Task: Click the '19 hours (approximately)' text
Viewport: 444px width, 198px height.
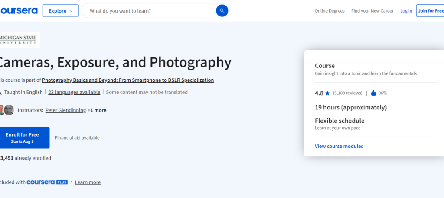Action: tap(351, 107)
